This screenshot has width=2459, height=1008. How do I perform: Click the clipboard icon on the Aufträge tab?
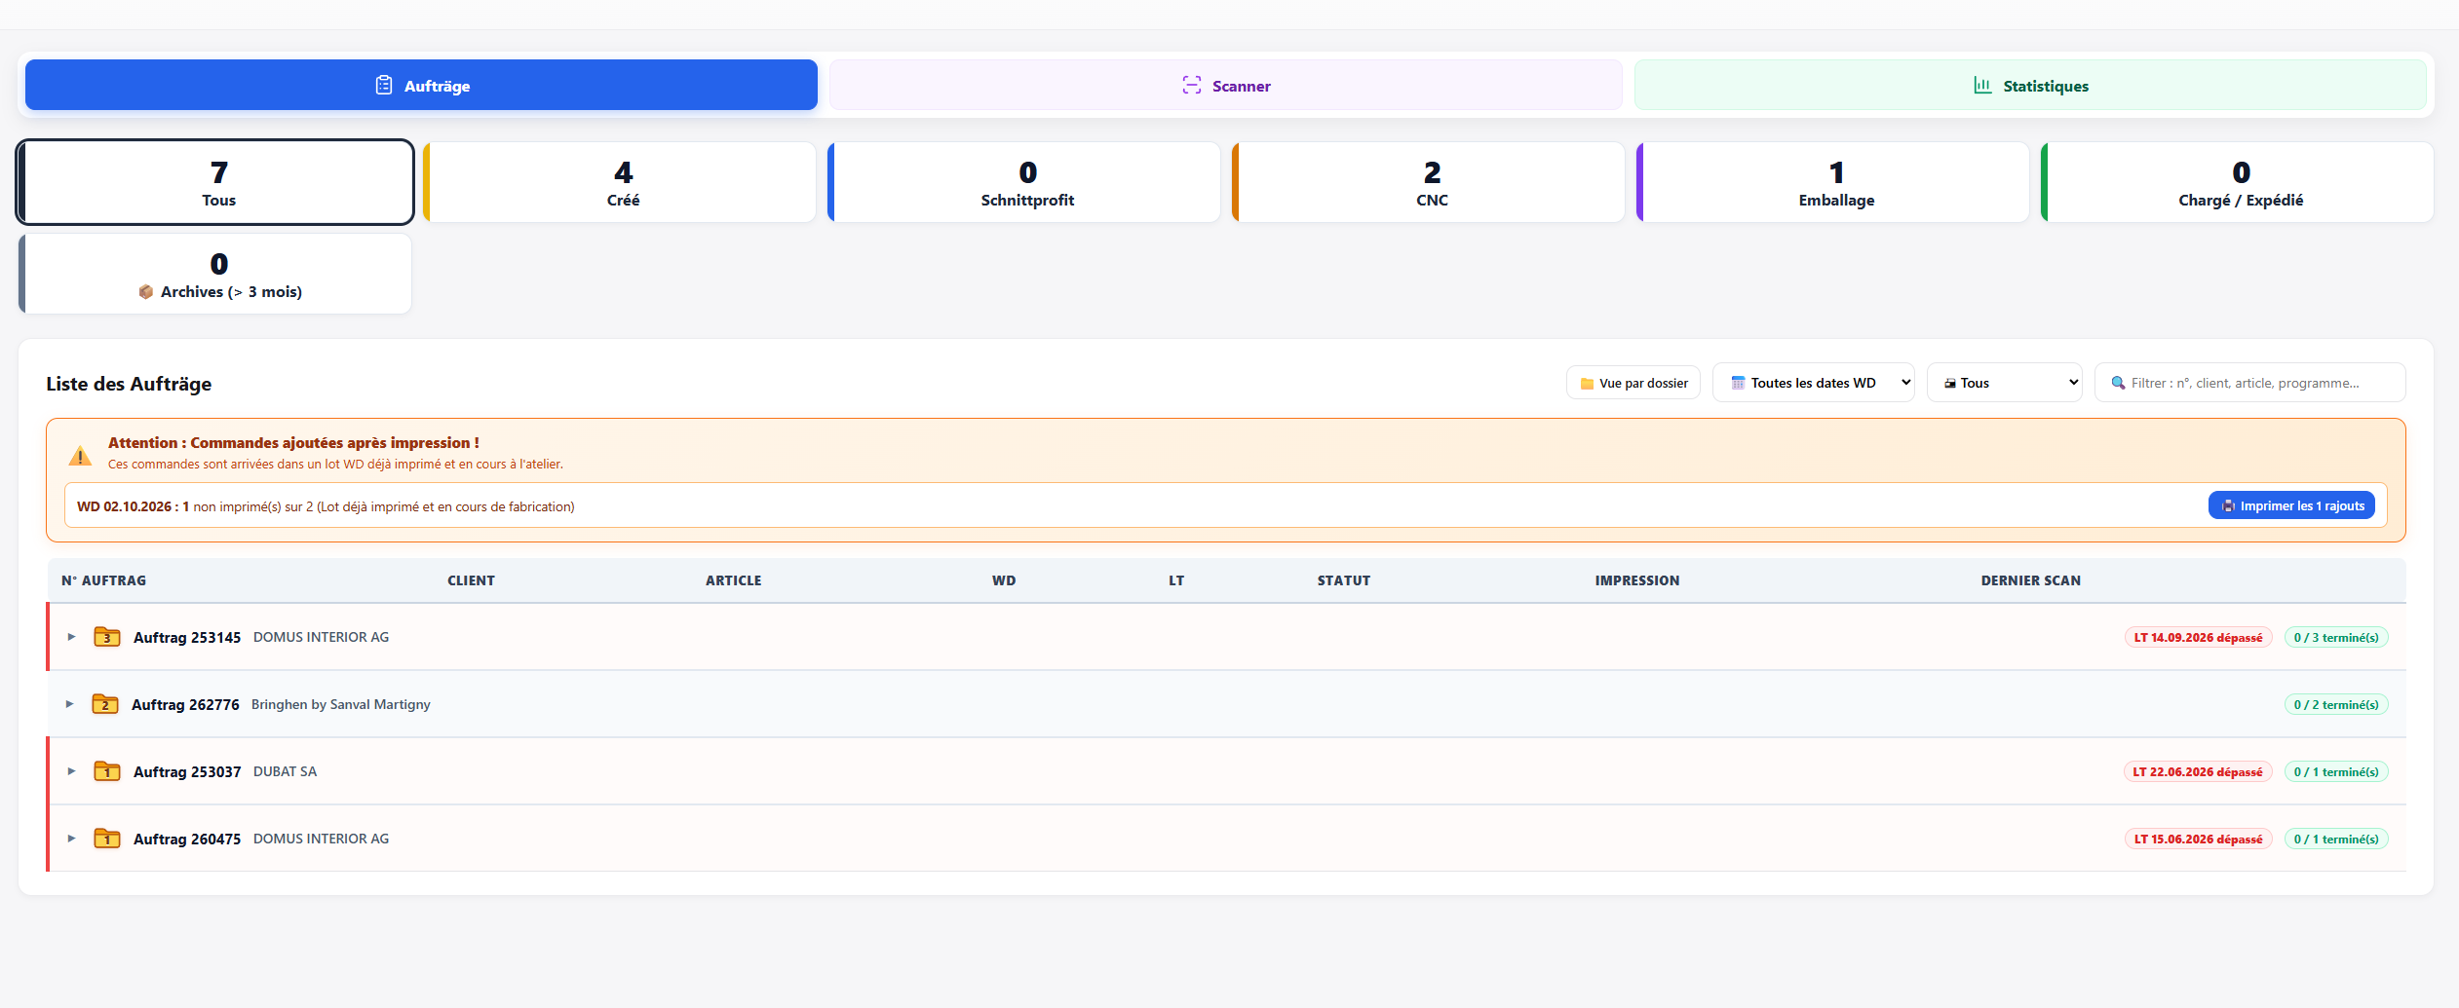point(384,86)
